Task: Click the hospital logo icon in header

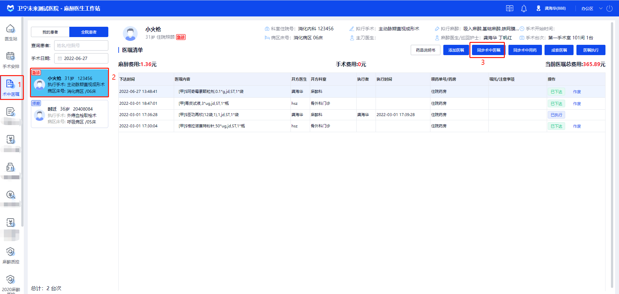Action: [10, 8]
